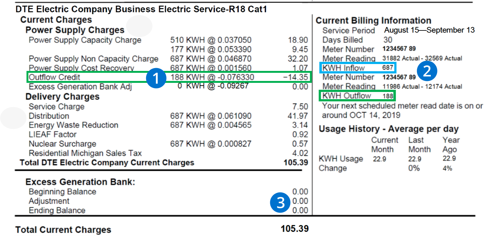Viewport: 486px width, 236px height.
Task: Click the 'Days Billed' label
Action: (x=343, y=40)
